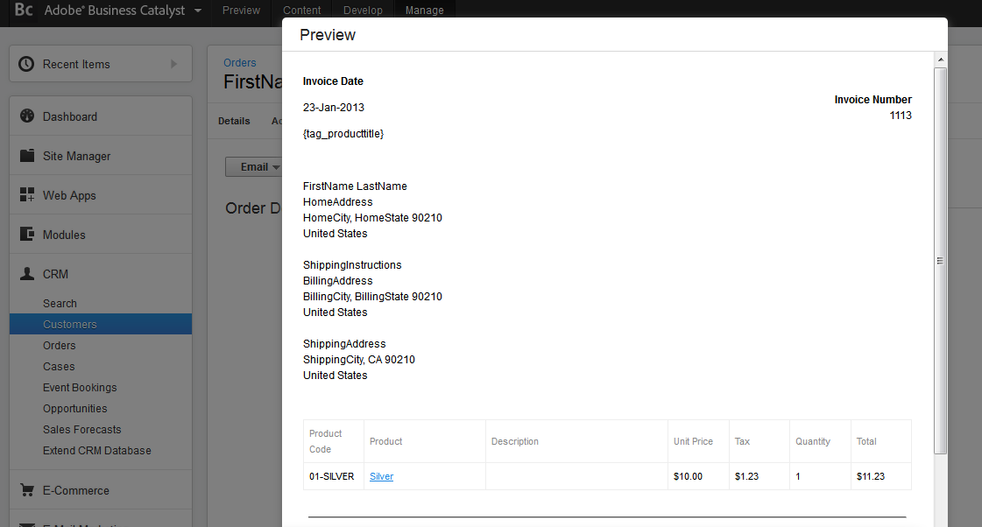
Task: Click the Silver product link
Action: pyautogui.click(x=381, y=476)
